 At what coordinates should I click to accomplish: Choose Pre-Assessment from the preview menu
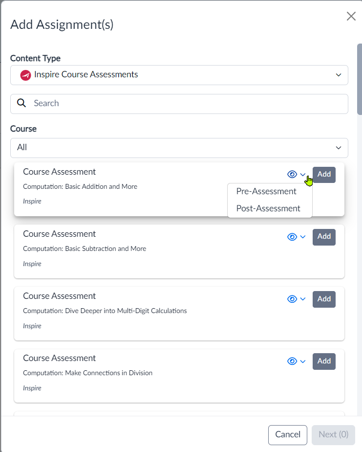pyautogui.click(x=266, y=191)
